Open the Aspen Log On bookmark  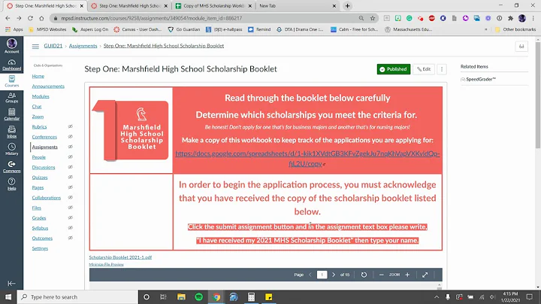click(x=90, y=29)
